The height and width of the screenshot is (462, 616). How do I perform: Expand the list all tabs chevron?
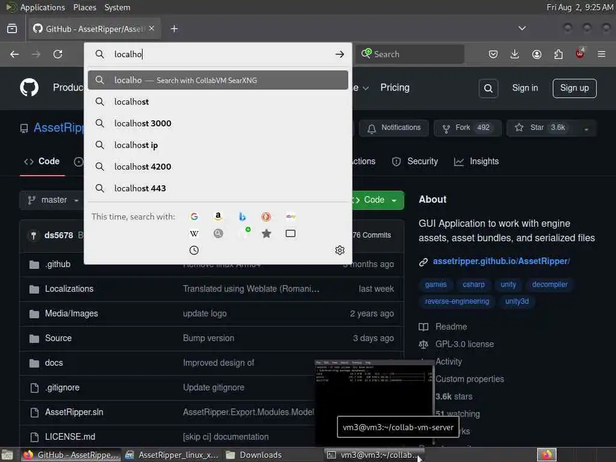[522, 28]
